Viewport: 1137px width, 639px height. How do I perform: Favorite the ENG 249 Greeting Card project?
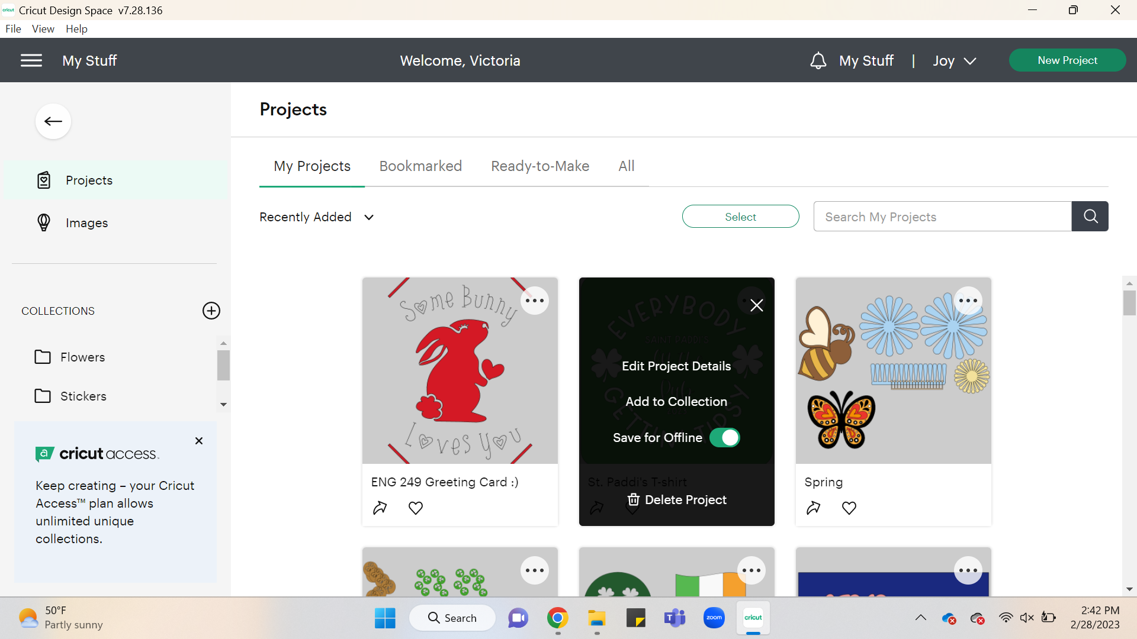415,508
